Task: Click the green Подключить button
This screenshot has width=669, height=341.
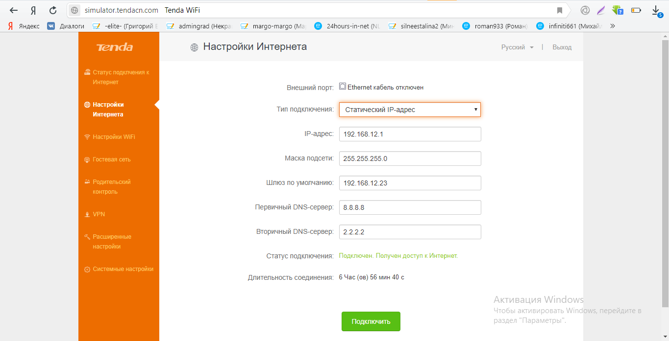Action: point(371,321)
